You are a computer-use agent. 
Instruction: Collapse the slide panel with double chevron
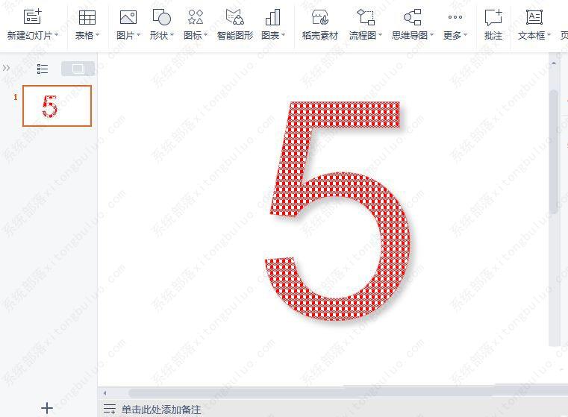[x=6, y=68]
